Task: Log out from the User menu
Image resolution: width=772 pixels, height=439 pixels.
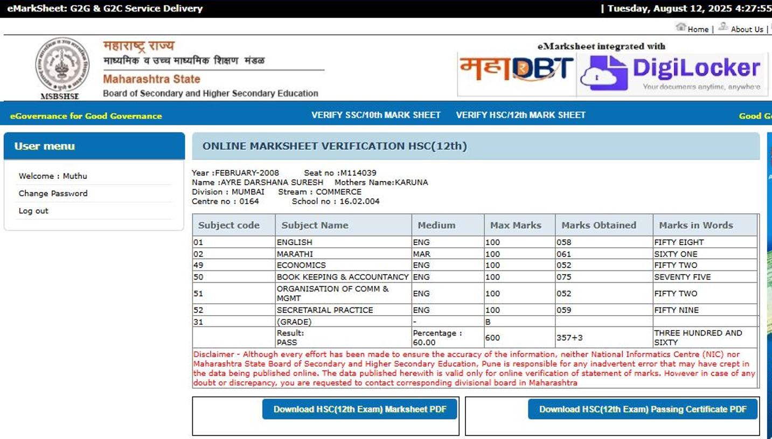Action: [x=33, y=211]
